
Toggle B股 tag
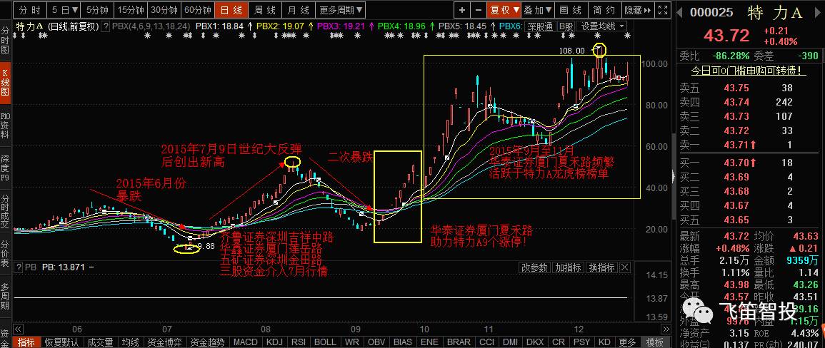pos(566,26)
